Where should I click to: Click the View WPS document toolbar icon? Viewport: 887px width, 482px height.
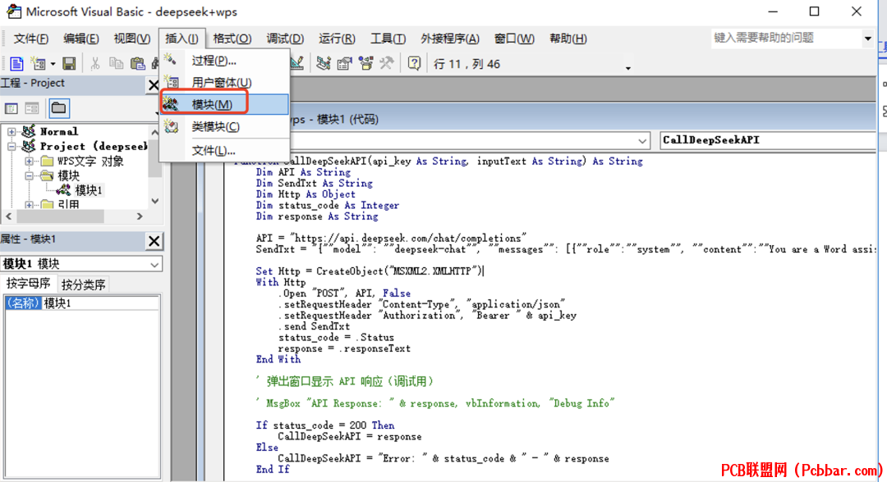pyautogui.click(x=16, y=64)
